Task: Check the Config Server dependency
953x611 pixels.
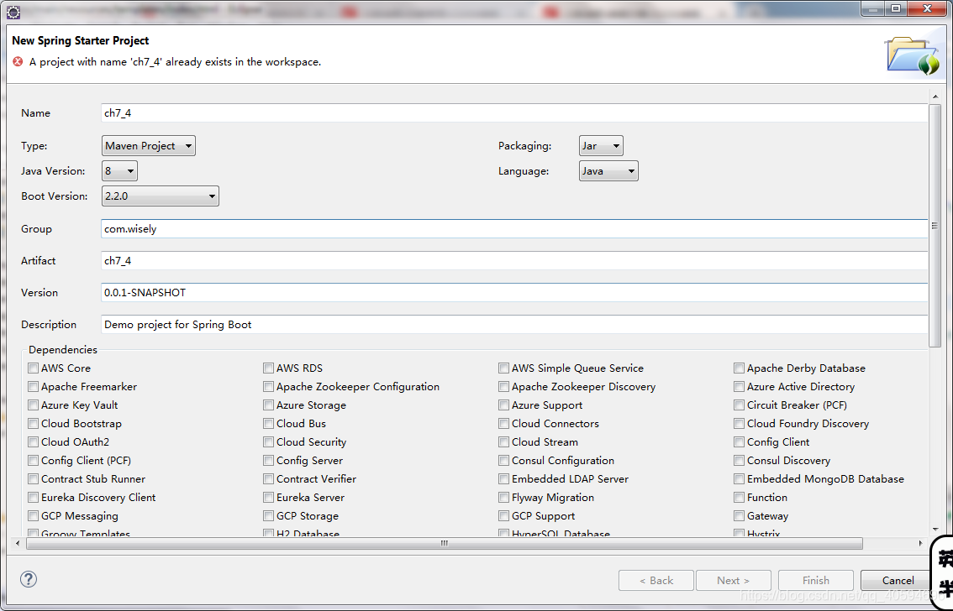Action: (x=268, y=460)
